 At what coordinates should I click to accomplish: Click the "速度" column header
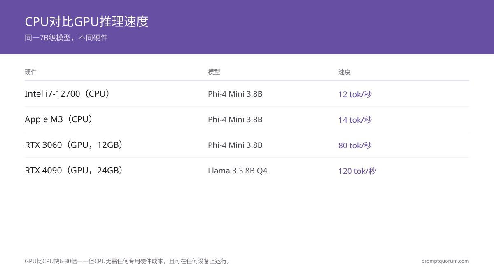345,72
